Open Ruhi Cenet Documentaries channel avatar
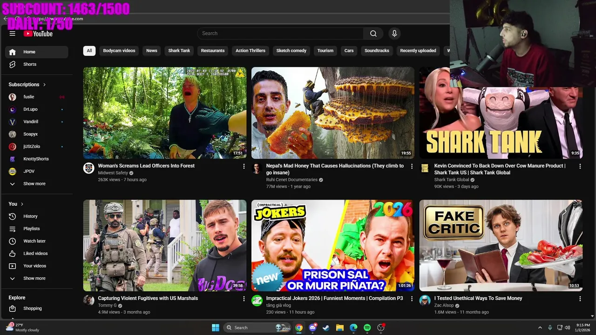The image size is (596, 335). pos(257,168)
